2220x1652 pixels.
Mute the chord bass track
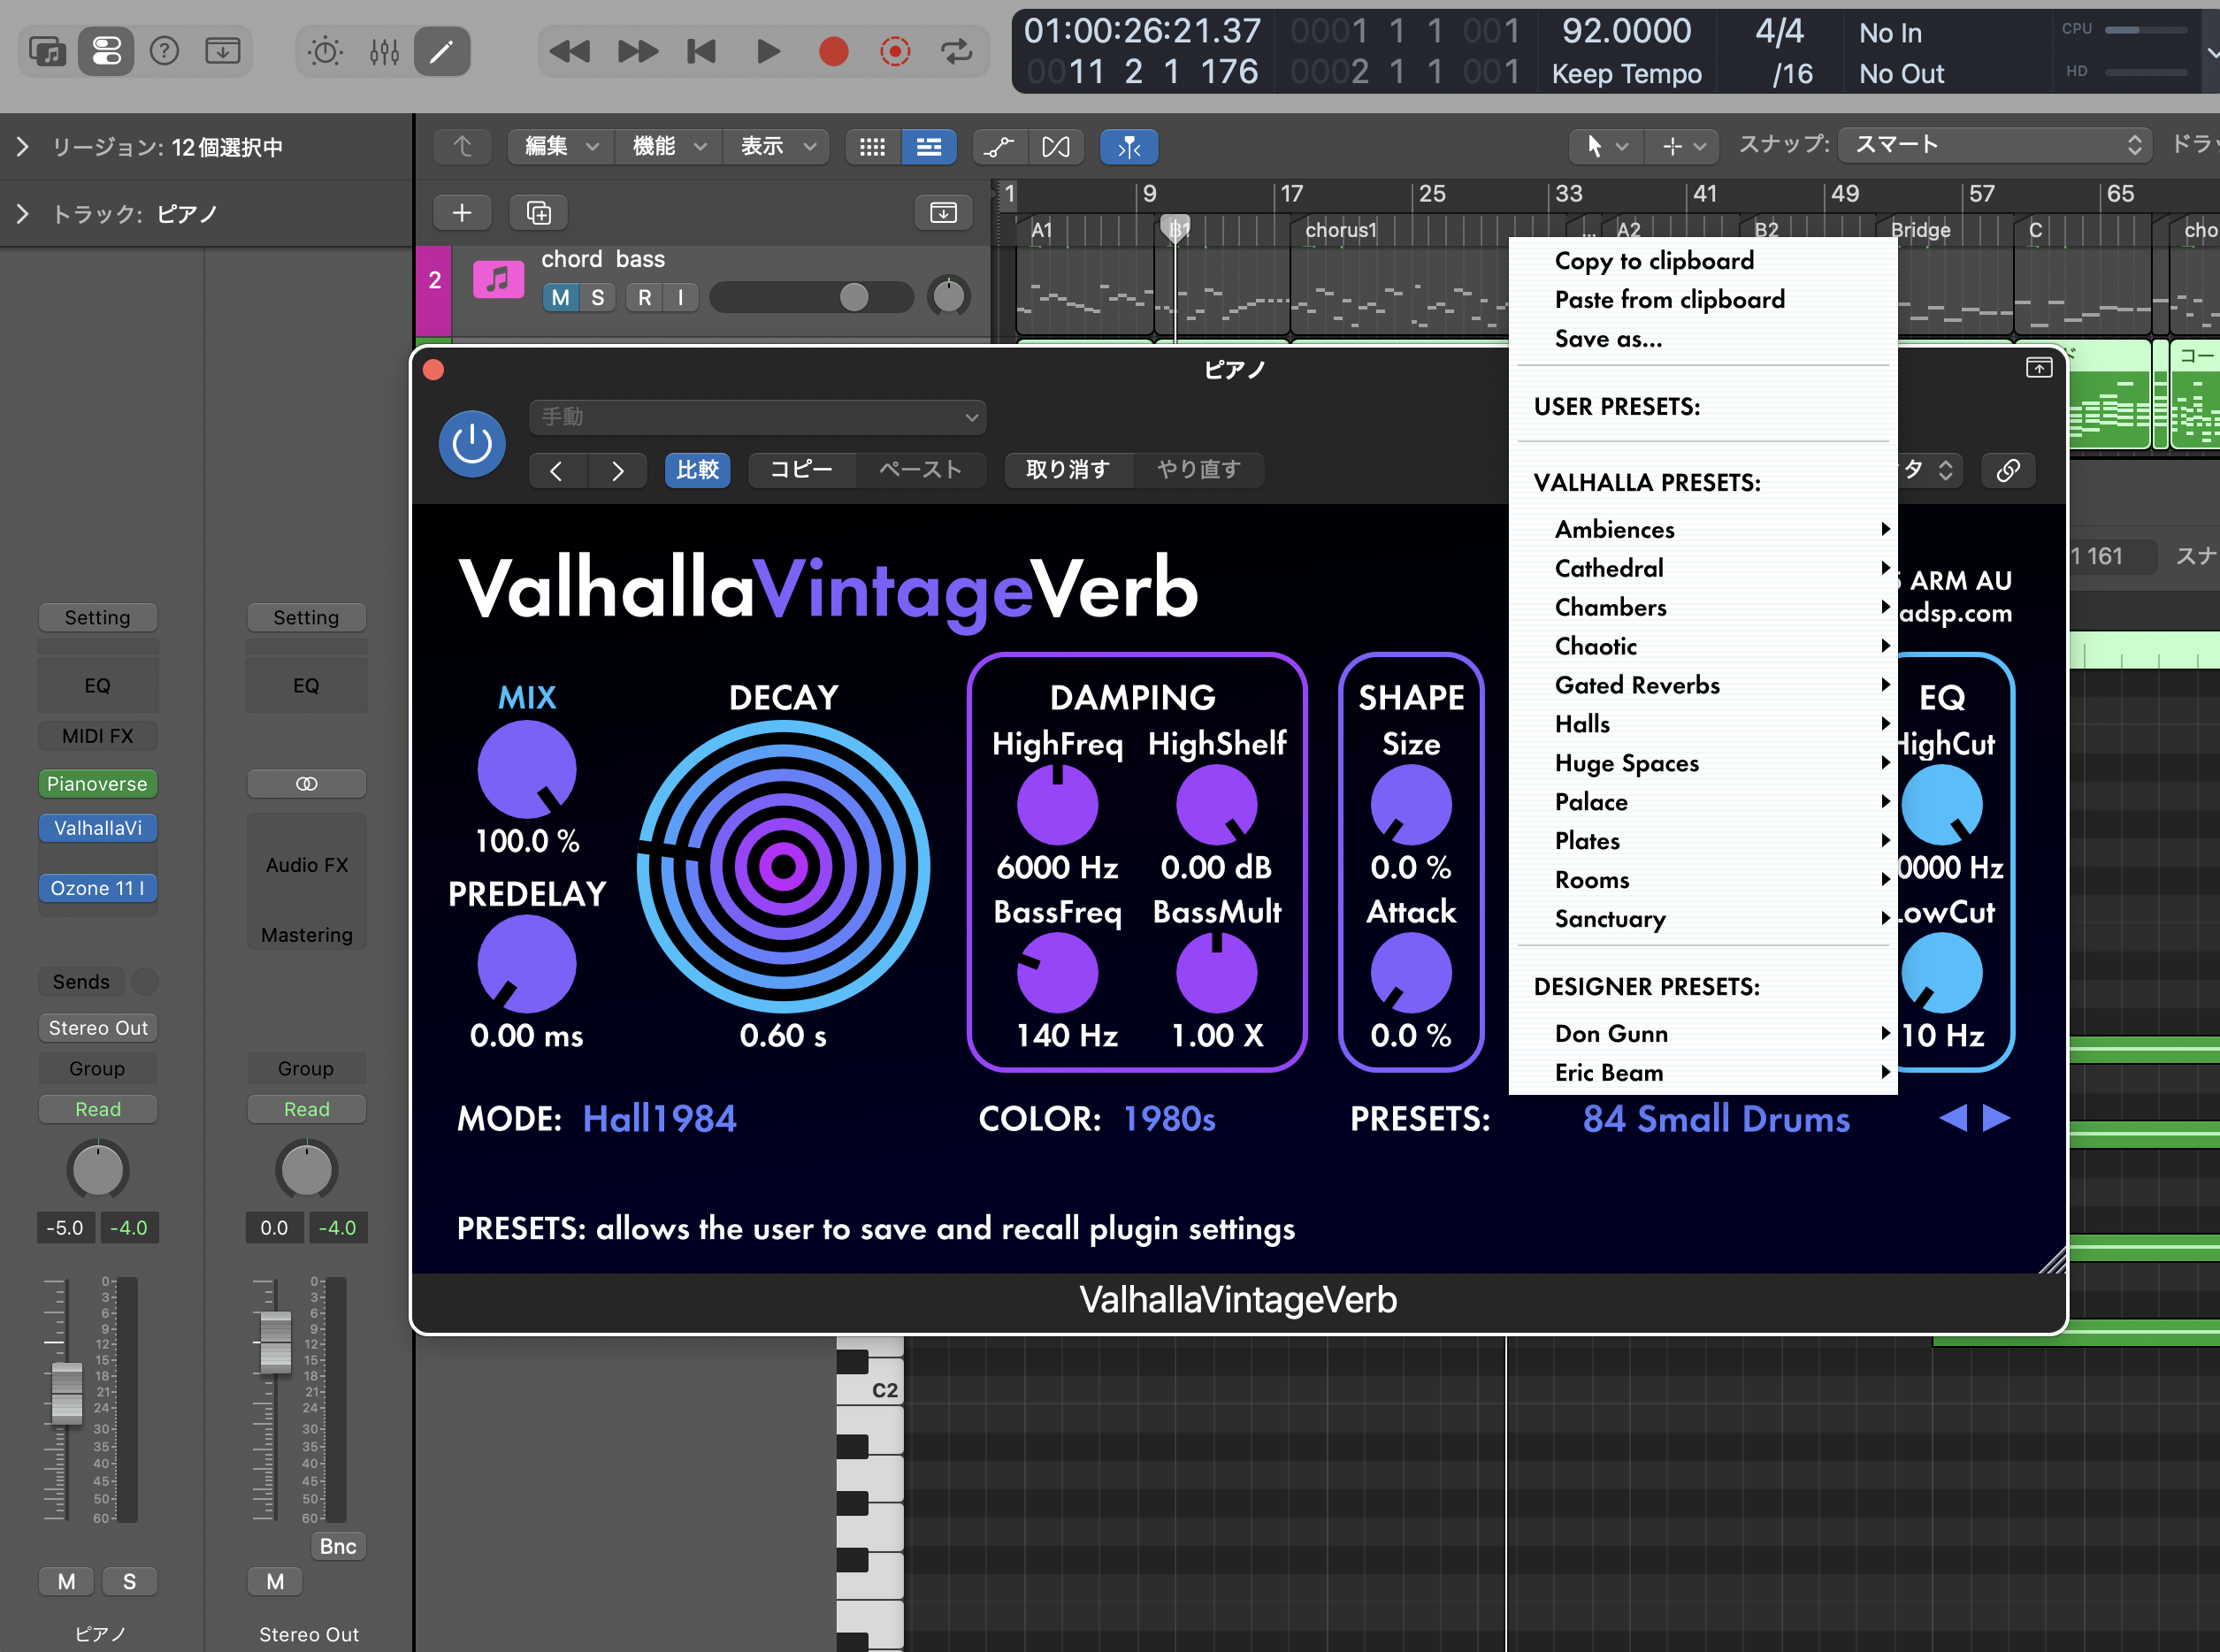point(561,297)
